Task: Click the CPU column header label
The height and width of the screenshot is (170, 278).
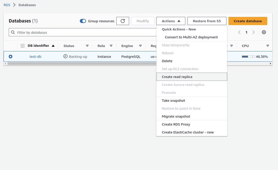Action: coord(245,46)
